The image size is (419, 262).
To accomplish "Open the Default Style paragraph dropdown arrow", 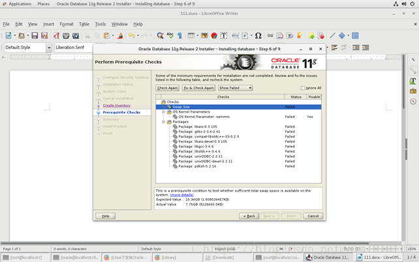I will (49, 48).
